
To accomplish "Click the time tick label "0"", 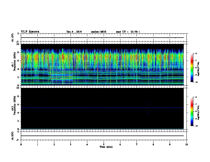I will pos(21,144).
